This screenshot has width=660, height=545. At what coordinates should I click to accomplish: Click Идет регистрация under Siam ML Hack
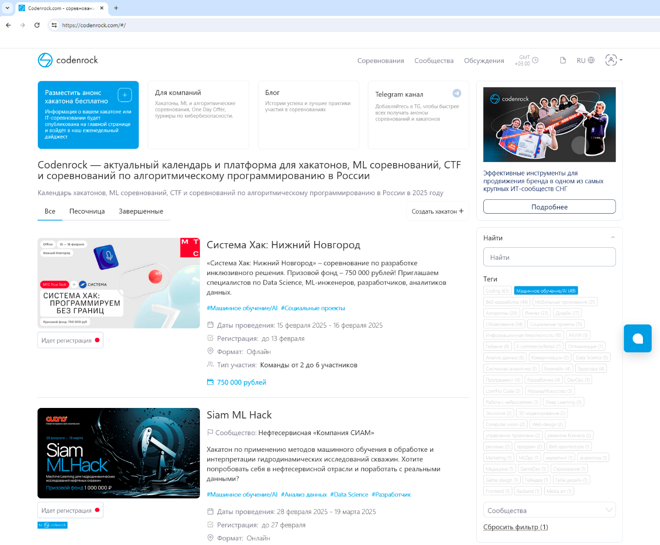(70, 510)
